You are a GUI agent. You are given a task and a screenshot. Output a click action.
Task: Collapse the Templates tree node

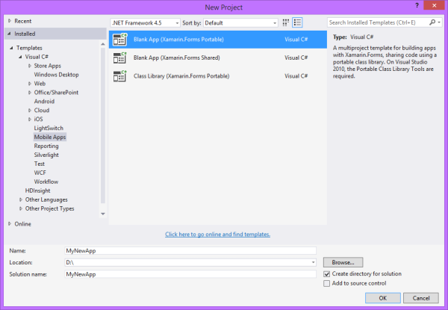(11, 48)
